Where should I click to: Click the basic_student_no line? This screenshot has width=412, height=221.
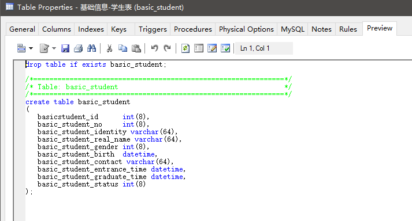point(93,124)
